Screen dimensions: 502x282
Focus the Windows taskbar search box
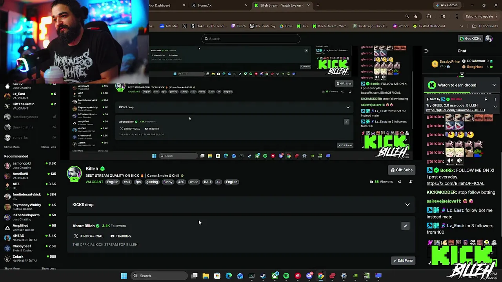159,276
